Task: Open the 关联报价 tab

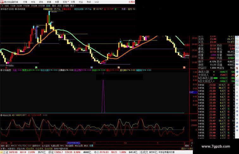Action: (11, 149)
